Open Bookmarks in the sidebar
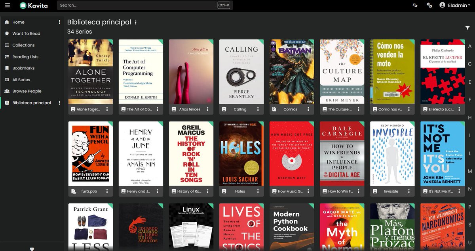Viewport: 475px width, 251px height. click(23, 68)
